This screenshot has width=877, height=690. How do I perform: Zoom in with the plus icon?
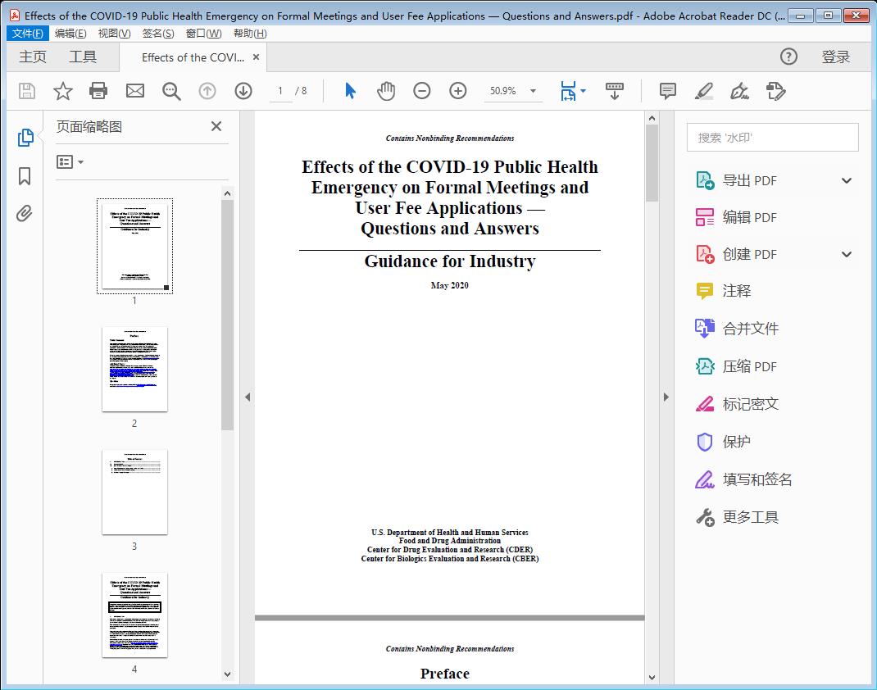coord(458,91)
